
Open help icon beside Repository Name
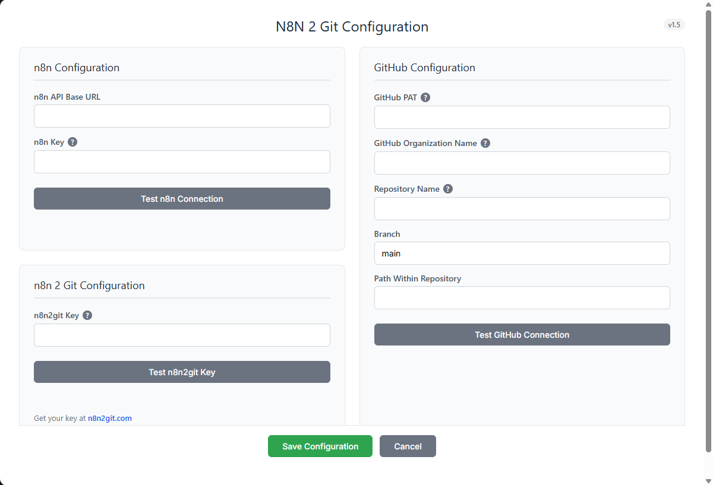click(x=448, y=189)
